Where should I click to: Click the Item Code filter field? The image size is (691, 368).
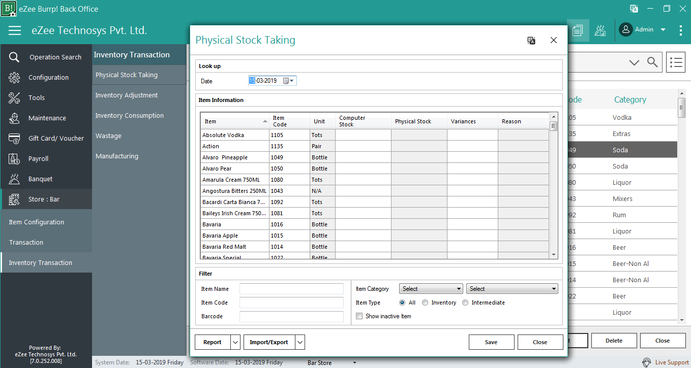[x=291, y=303]
